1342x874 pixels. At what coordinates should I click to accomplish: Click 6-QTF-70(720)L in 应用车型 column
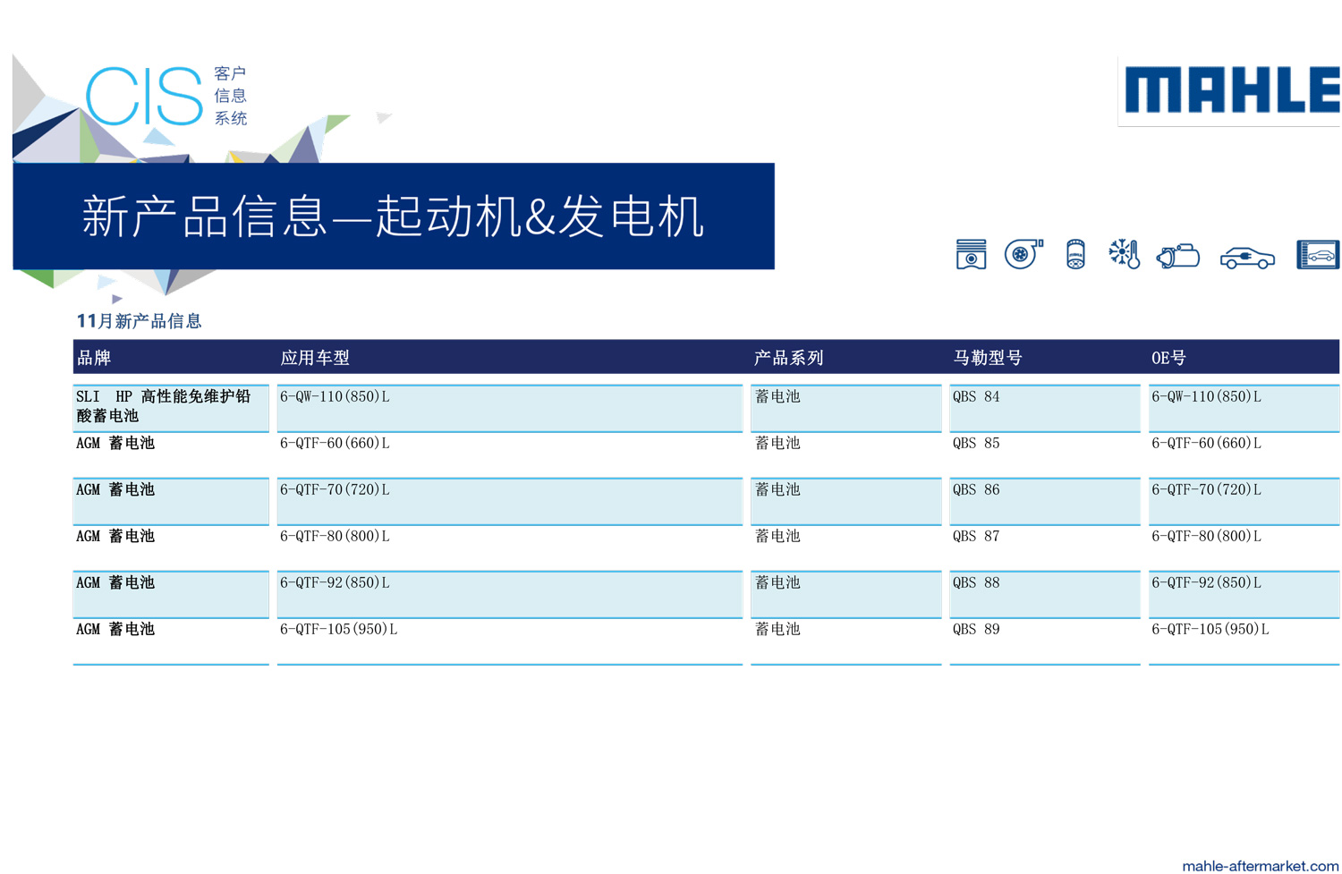pos(335,489)
